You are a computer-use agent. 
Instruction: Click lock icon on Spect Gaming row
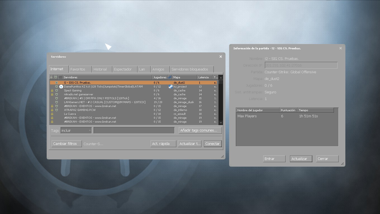[52, 91]
